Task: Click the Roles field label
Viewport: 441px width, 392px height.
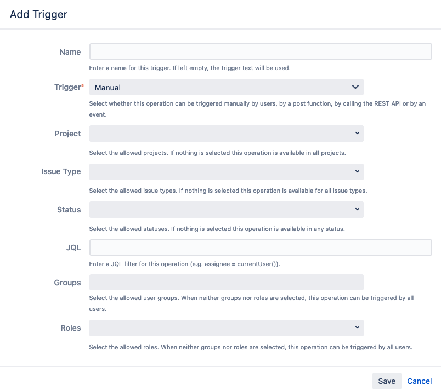Action: click(71, 328)
